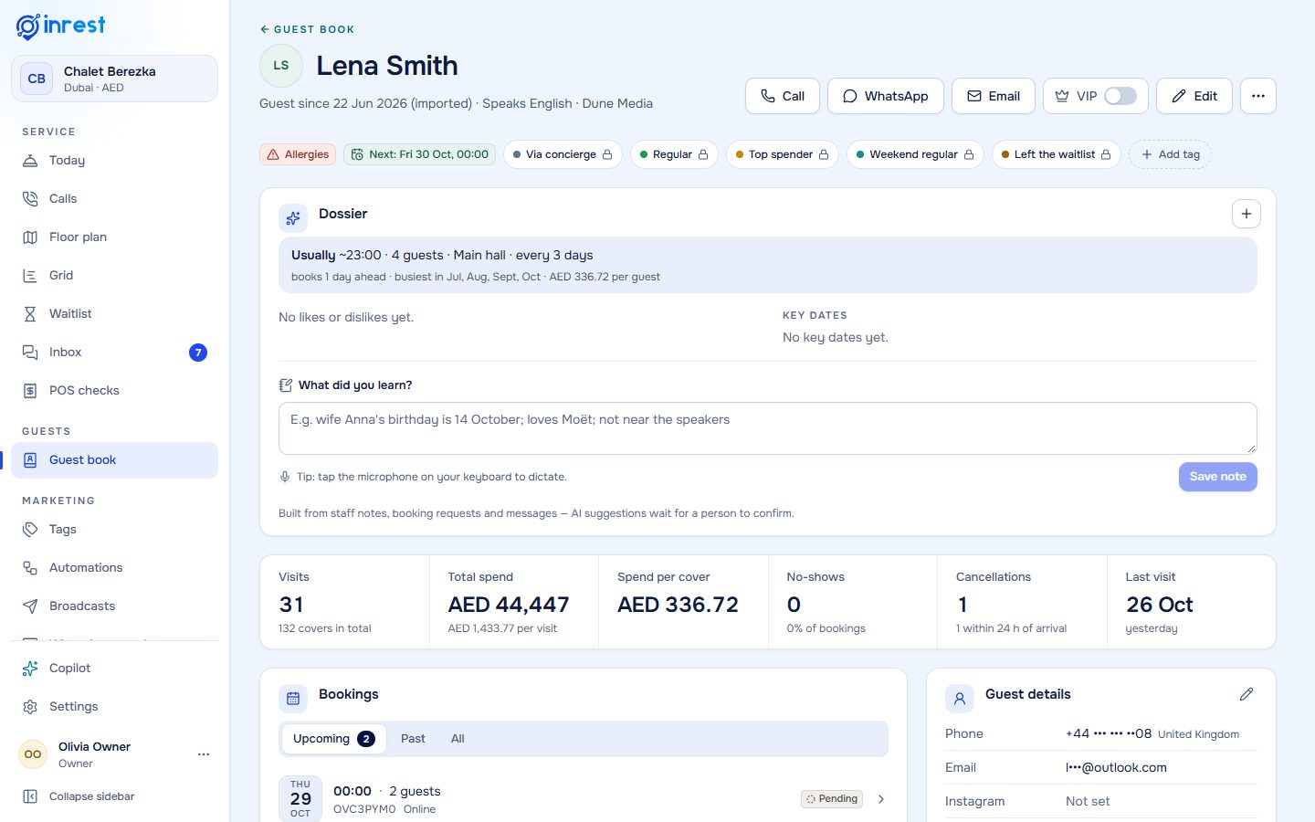Switch to the Upcoming bookings tab
1315x822 pixels.
pos(333,739)
